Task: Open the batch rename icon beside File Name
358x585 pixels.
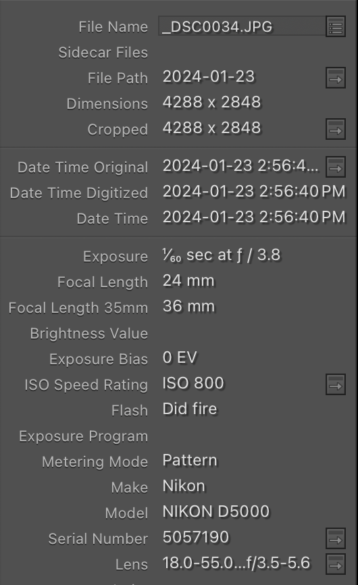Action: [336, 26]
